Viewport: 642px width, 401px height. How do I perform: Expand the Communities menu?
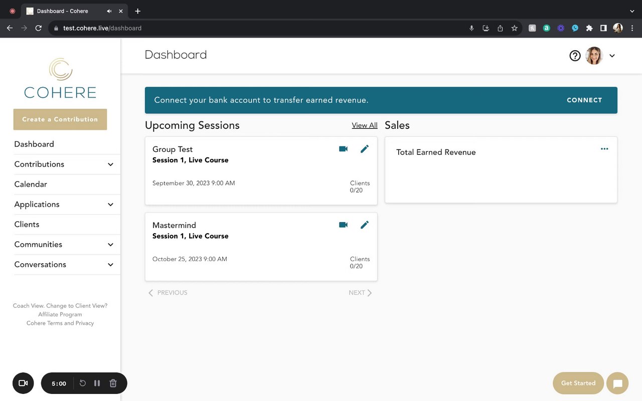110,245
